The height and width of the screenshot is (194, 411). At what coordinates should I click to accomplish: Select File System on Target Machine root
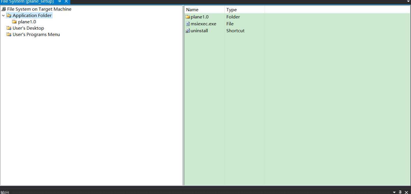pos(39,9)
